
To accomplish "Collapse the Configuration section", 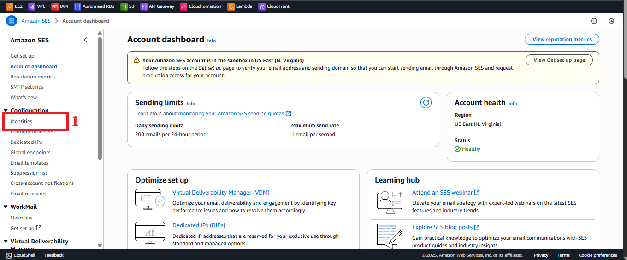I will pyautogui.click(x=6, y=111).
